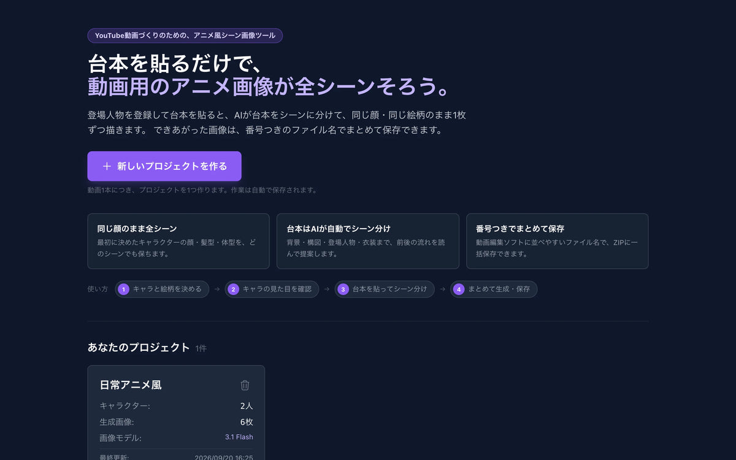Select the YouTube動画づくり badge at top
Screen dimensions: 736x460
[x=185, y=36]
